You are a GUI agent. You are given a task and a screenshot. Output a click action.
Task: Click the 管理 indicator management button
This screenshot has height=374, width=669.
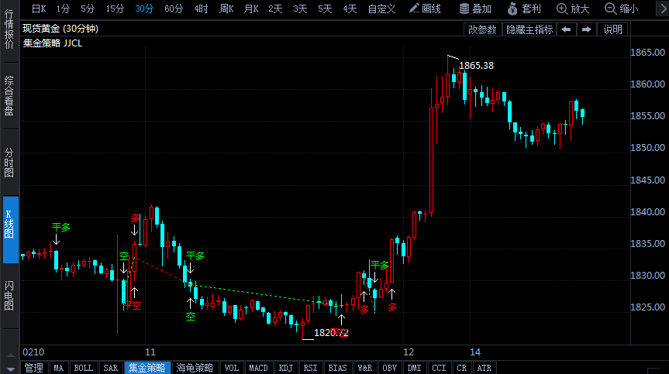(33, 368)
